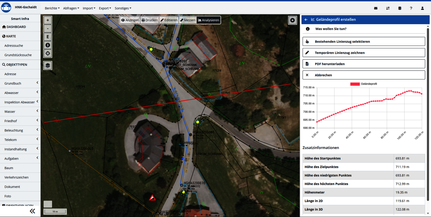Toggle Geländeprofil legend series visibility
The image size is (431, 217).
pyautogui.click(x=363, y=84)
